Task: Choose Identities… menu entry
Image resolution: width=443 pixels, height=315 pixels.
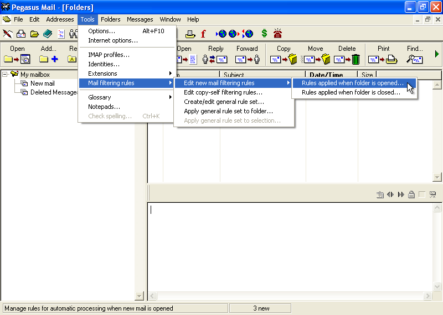Action: (126, 64)
